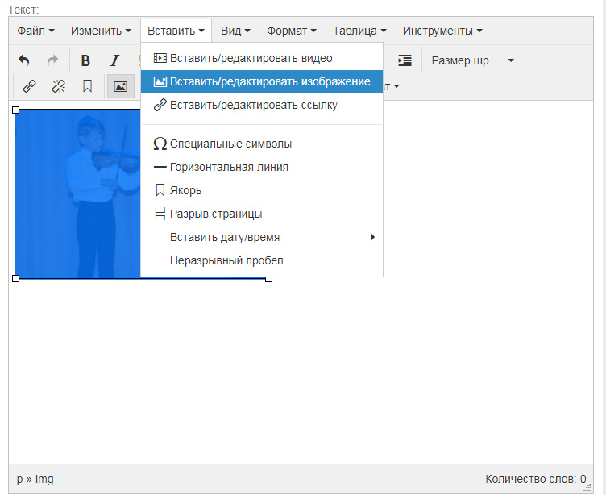Select Разрыв страницы entry
606x495 pixels.
click(x=262, y=214)
